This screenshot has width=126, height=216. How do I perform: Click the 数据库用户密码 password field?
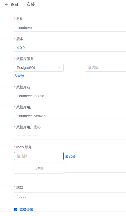[70, 136]
